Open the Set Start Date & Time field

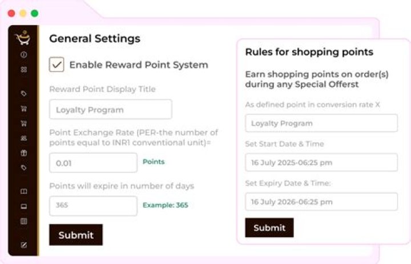pos(321,162)
